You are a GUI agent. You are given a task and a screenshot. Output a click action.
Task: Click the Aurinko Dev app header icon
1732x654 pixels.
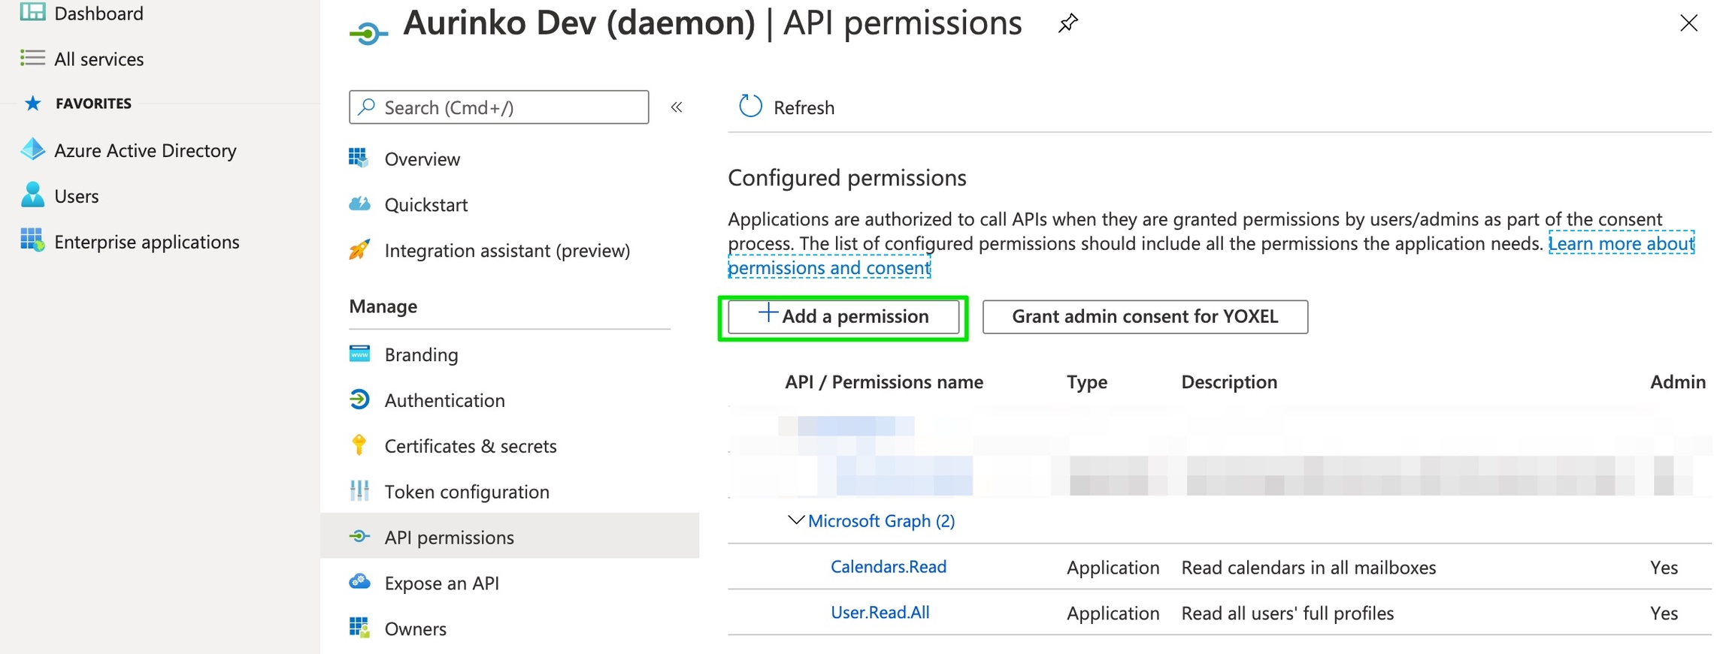coord(368,33)
